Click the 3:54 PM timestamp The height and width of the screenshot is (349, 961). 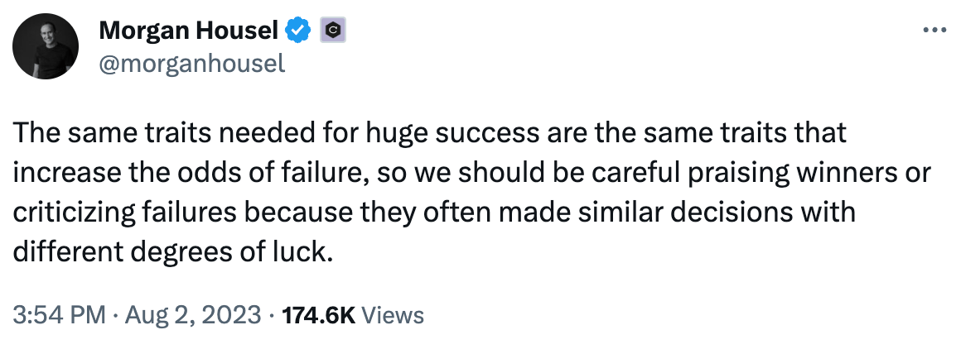pyautogui.click(x=59, y=315)
